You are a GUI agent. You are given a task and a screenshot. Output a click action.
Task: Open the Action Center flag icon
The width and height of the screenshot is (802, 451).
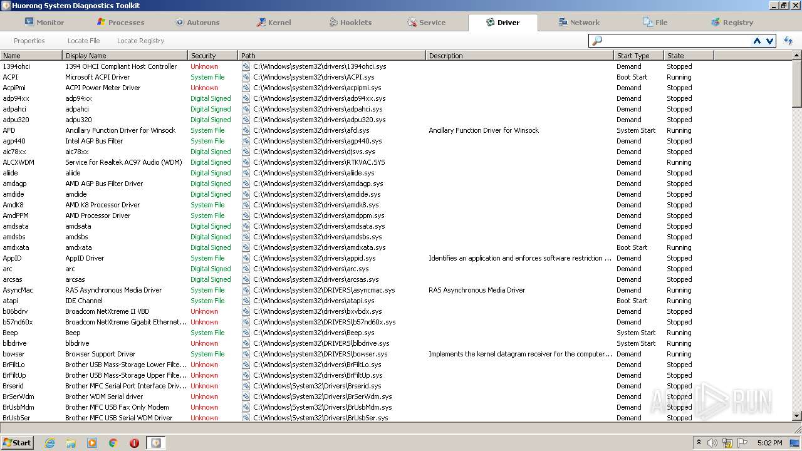click(x=742, y=443)
